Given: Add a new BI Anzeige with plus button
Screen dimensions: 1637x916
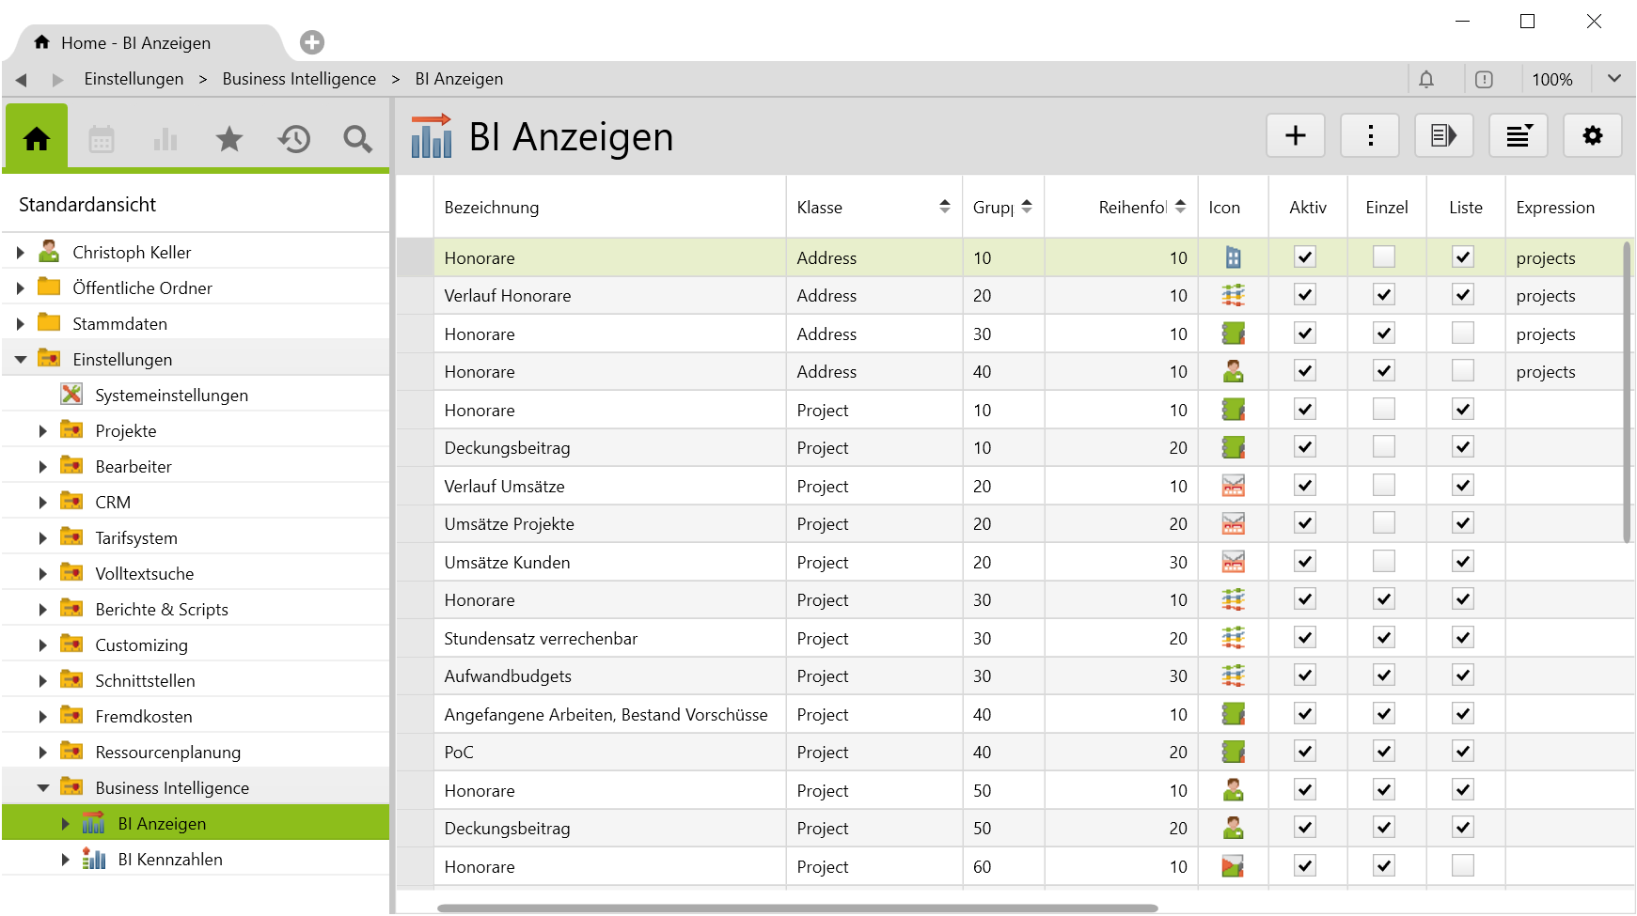Looking at the screenshot, I should click(1295, 136).
